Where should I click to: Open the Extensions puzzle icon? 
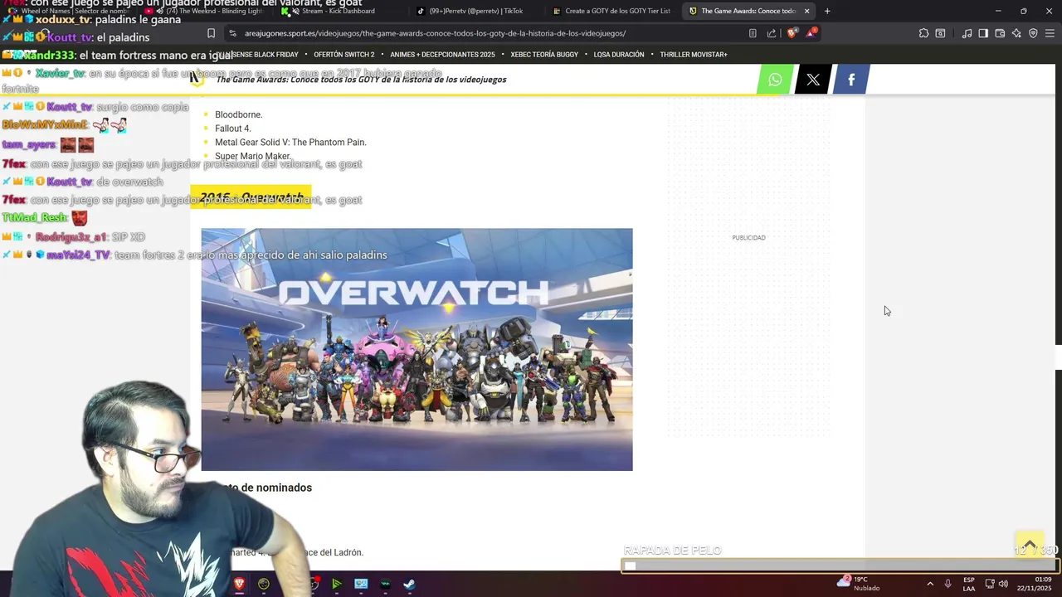[x=923, y=33]
